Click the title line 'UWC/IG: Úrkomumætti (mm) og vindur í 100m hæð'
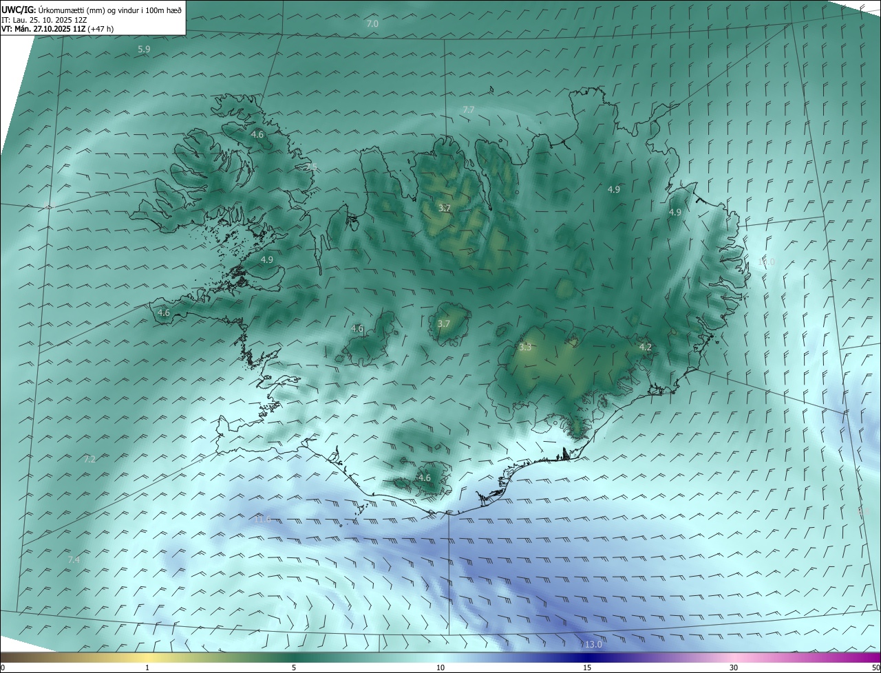 click(x=92, y=10)
